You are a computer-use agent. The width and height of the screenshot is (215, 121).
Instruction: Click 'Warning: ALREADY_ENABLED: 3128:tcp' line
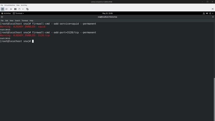25,35
